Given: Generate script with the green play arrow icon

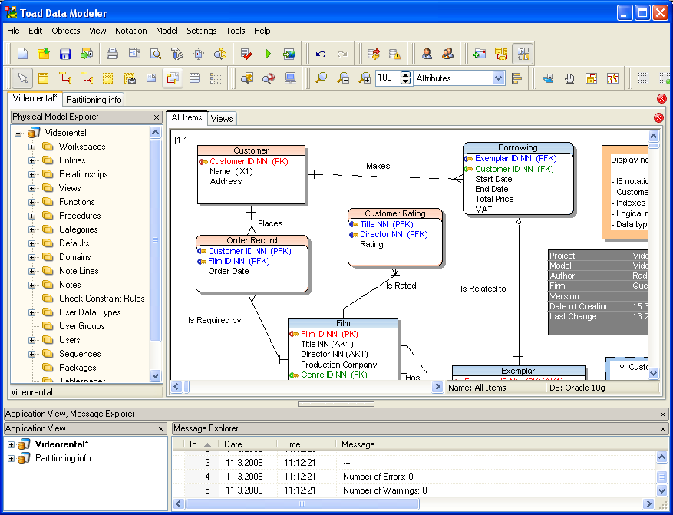Looking at the screenshot, I should [x=269, y=54].
